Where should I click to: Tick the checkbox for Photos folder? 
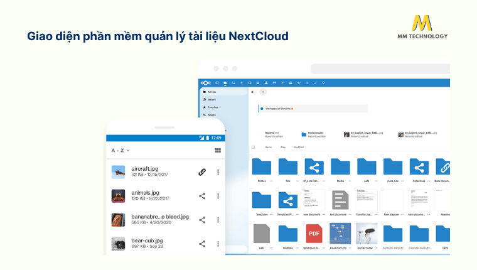(251, 156)
